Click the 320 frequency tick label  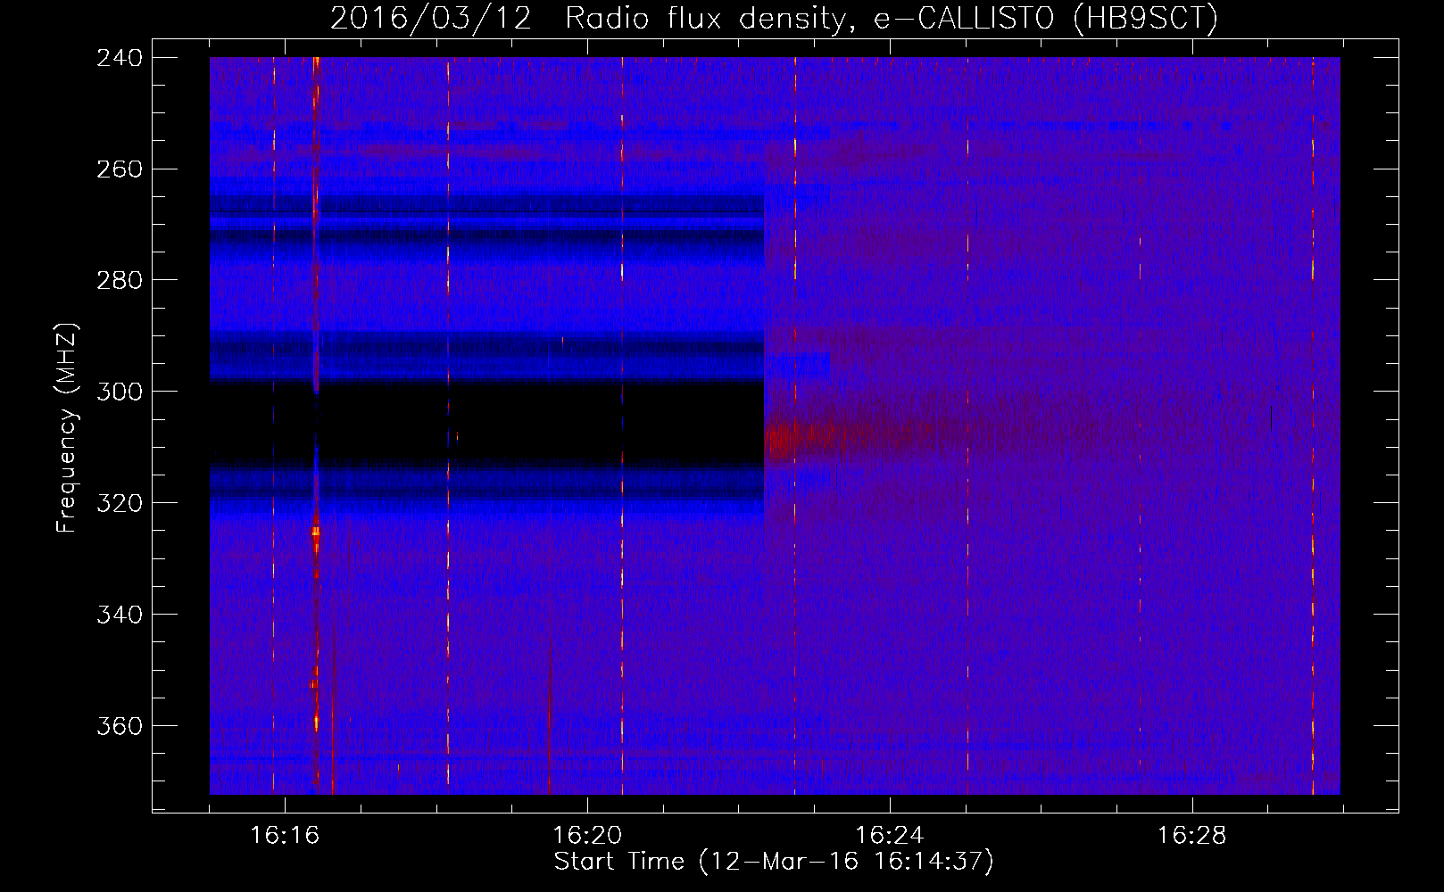tap(120, 504)
